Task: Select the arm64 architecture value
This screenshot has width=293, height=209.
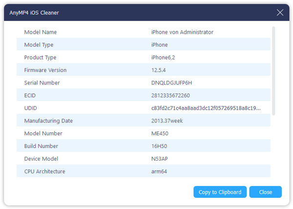Action: pos(159,172)
